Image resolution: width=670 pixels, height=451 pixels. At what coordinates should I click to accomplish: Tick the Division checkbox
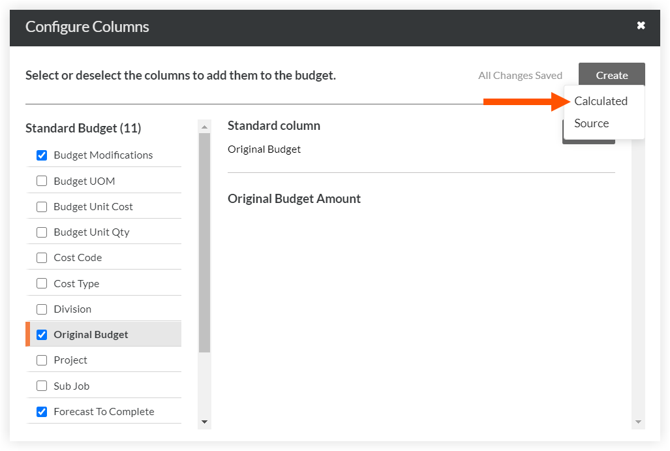42,309
